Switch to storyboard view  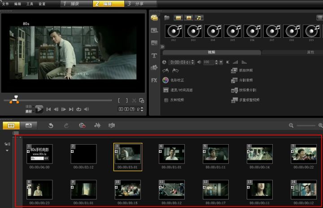tap(11, 125)
